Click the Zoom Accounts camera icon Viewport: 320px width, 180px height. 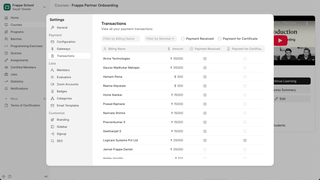[52, 84]
